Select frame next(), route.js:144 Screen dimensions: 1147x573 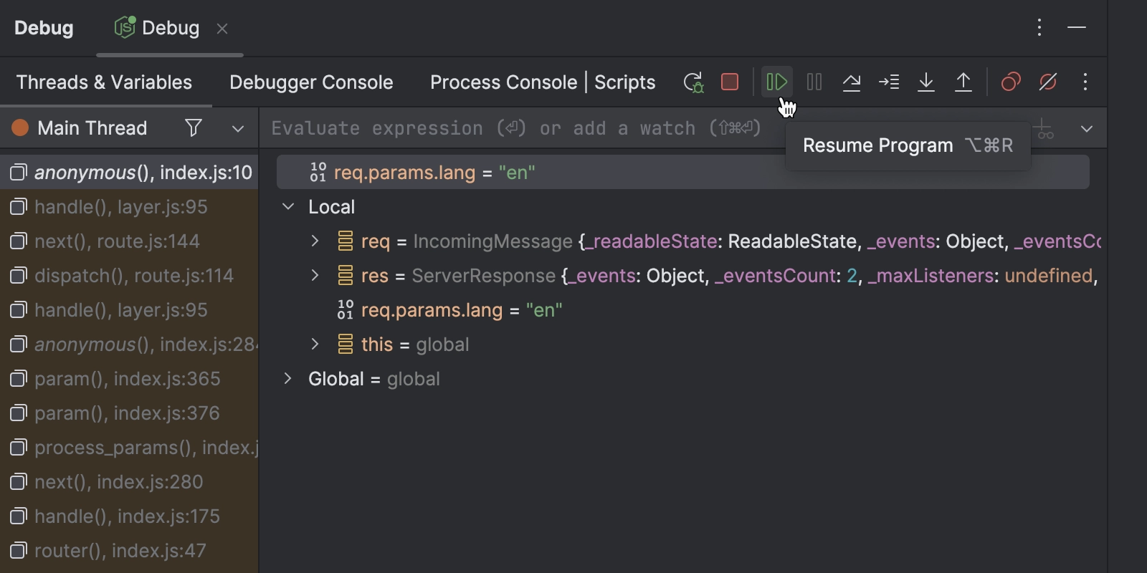[129, 241]
